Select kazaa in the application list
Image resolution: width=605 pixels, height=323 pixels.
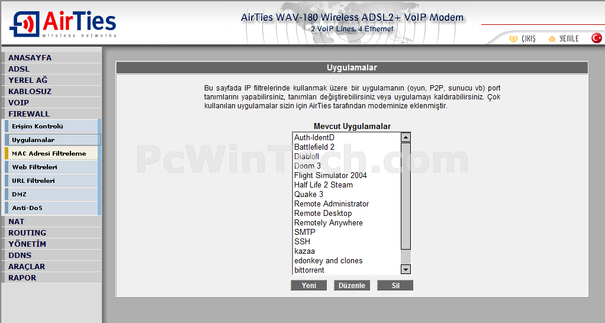click(346, 251)
